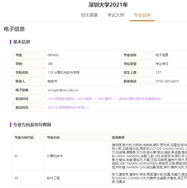This screenshot has width=187, height=188.
Task: Click the advisor list beginning with 潘浩源
Action: coord(149,156)
